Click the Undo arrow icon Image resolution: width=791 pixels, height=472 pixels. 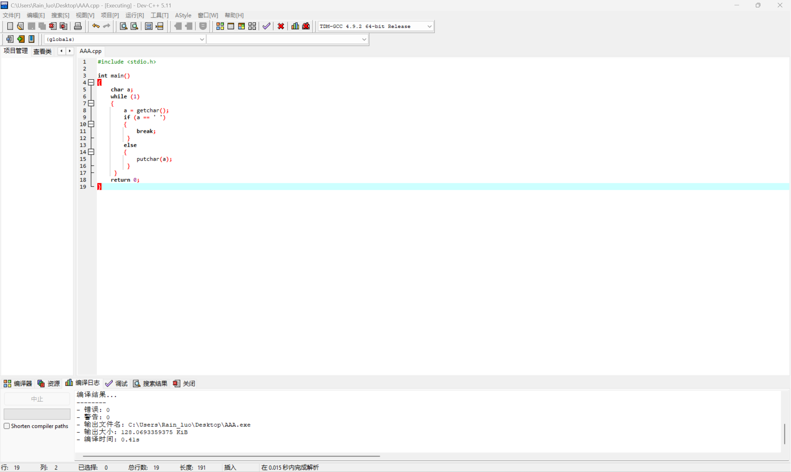(95, 26)
